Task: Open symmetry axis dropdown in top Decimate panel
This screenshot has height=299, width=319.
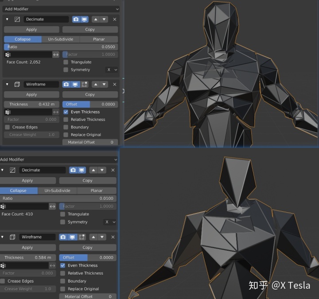Action: tap(112, 70)
